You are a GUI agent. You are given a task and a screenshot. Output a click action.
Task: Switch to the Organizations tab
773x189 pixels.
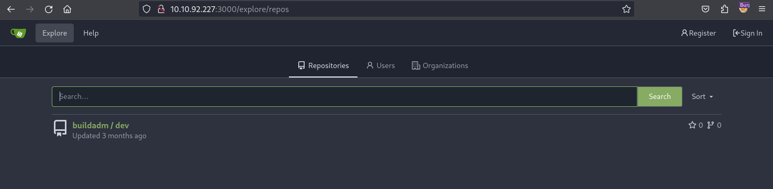point(440,65)
